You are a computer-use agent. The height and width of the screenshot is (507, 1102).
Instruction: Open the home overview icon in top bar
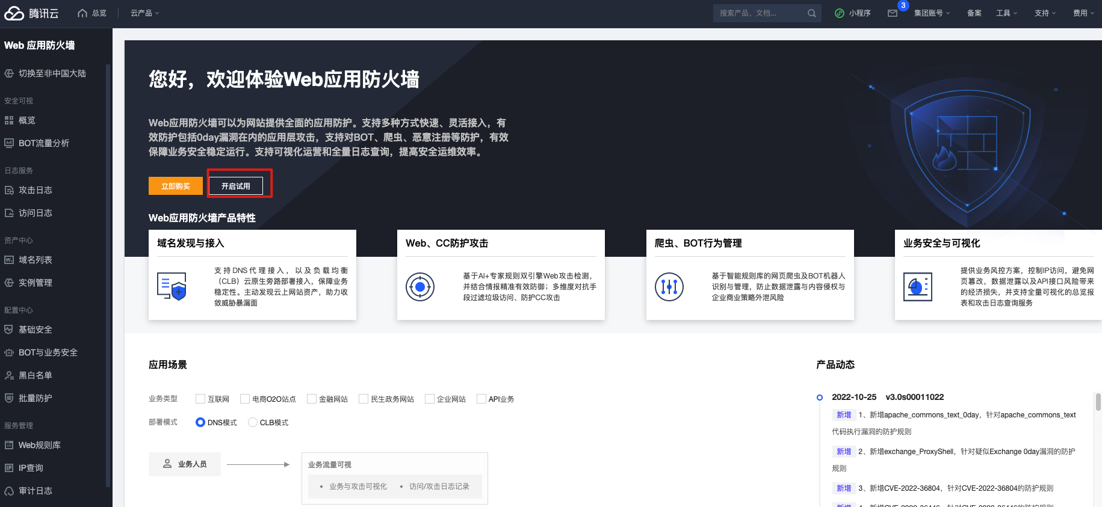tap(82, 13)
